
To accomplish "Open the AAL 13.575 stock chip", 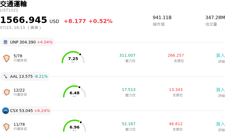I will click(x=25, y=76).
